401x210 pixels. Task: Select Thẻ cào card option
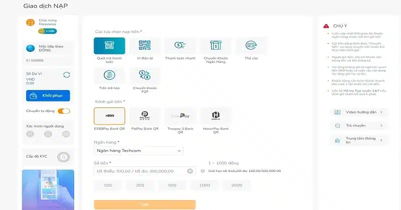[x=251, y=46]
